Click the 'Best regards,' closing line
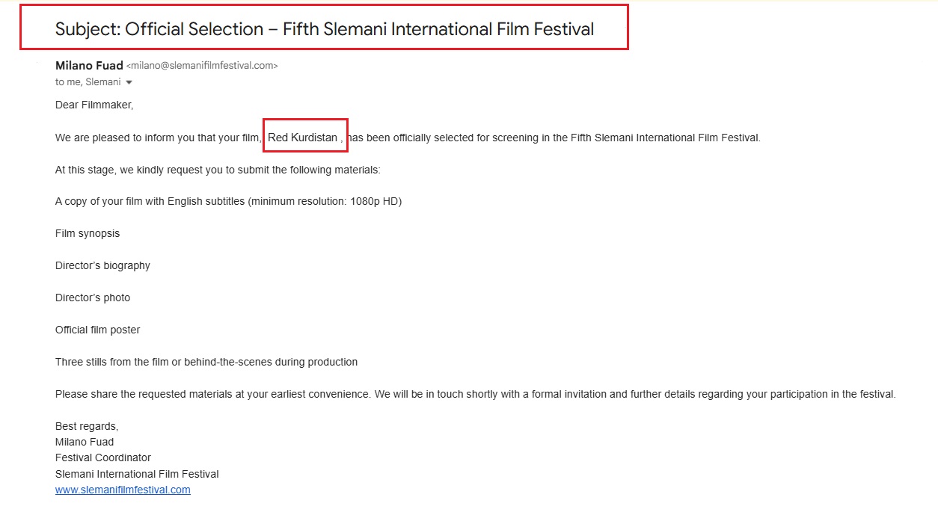The width and height of the screenshot is (938, 527). click(x=87, y=426)
